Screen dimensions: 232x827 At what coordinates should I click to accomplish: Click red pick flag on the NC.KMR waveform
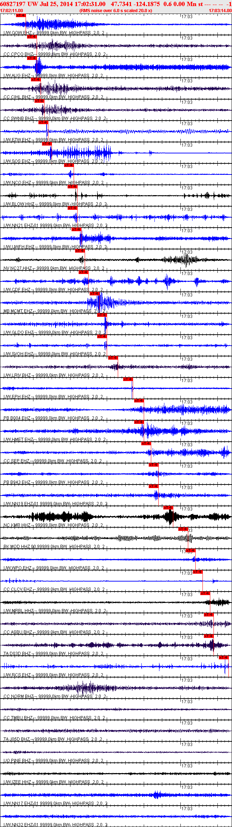click(x=168, y=508)
